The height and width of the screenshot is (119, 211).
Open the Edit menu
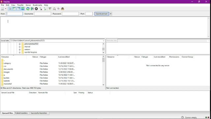tap(8, 5)
